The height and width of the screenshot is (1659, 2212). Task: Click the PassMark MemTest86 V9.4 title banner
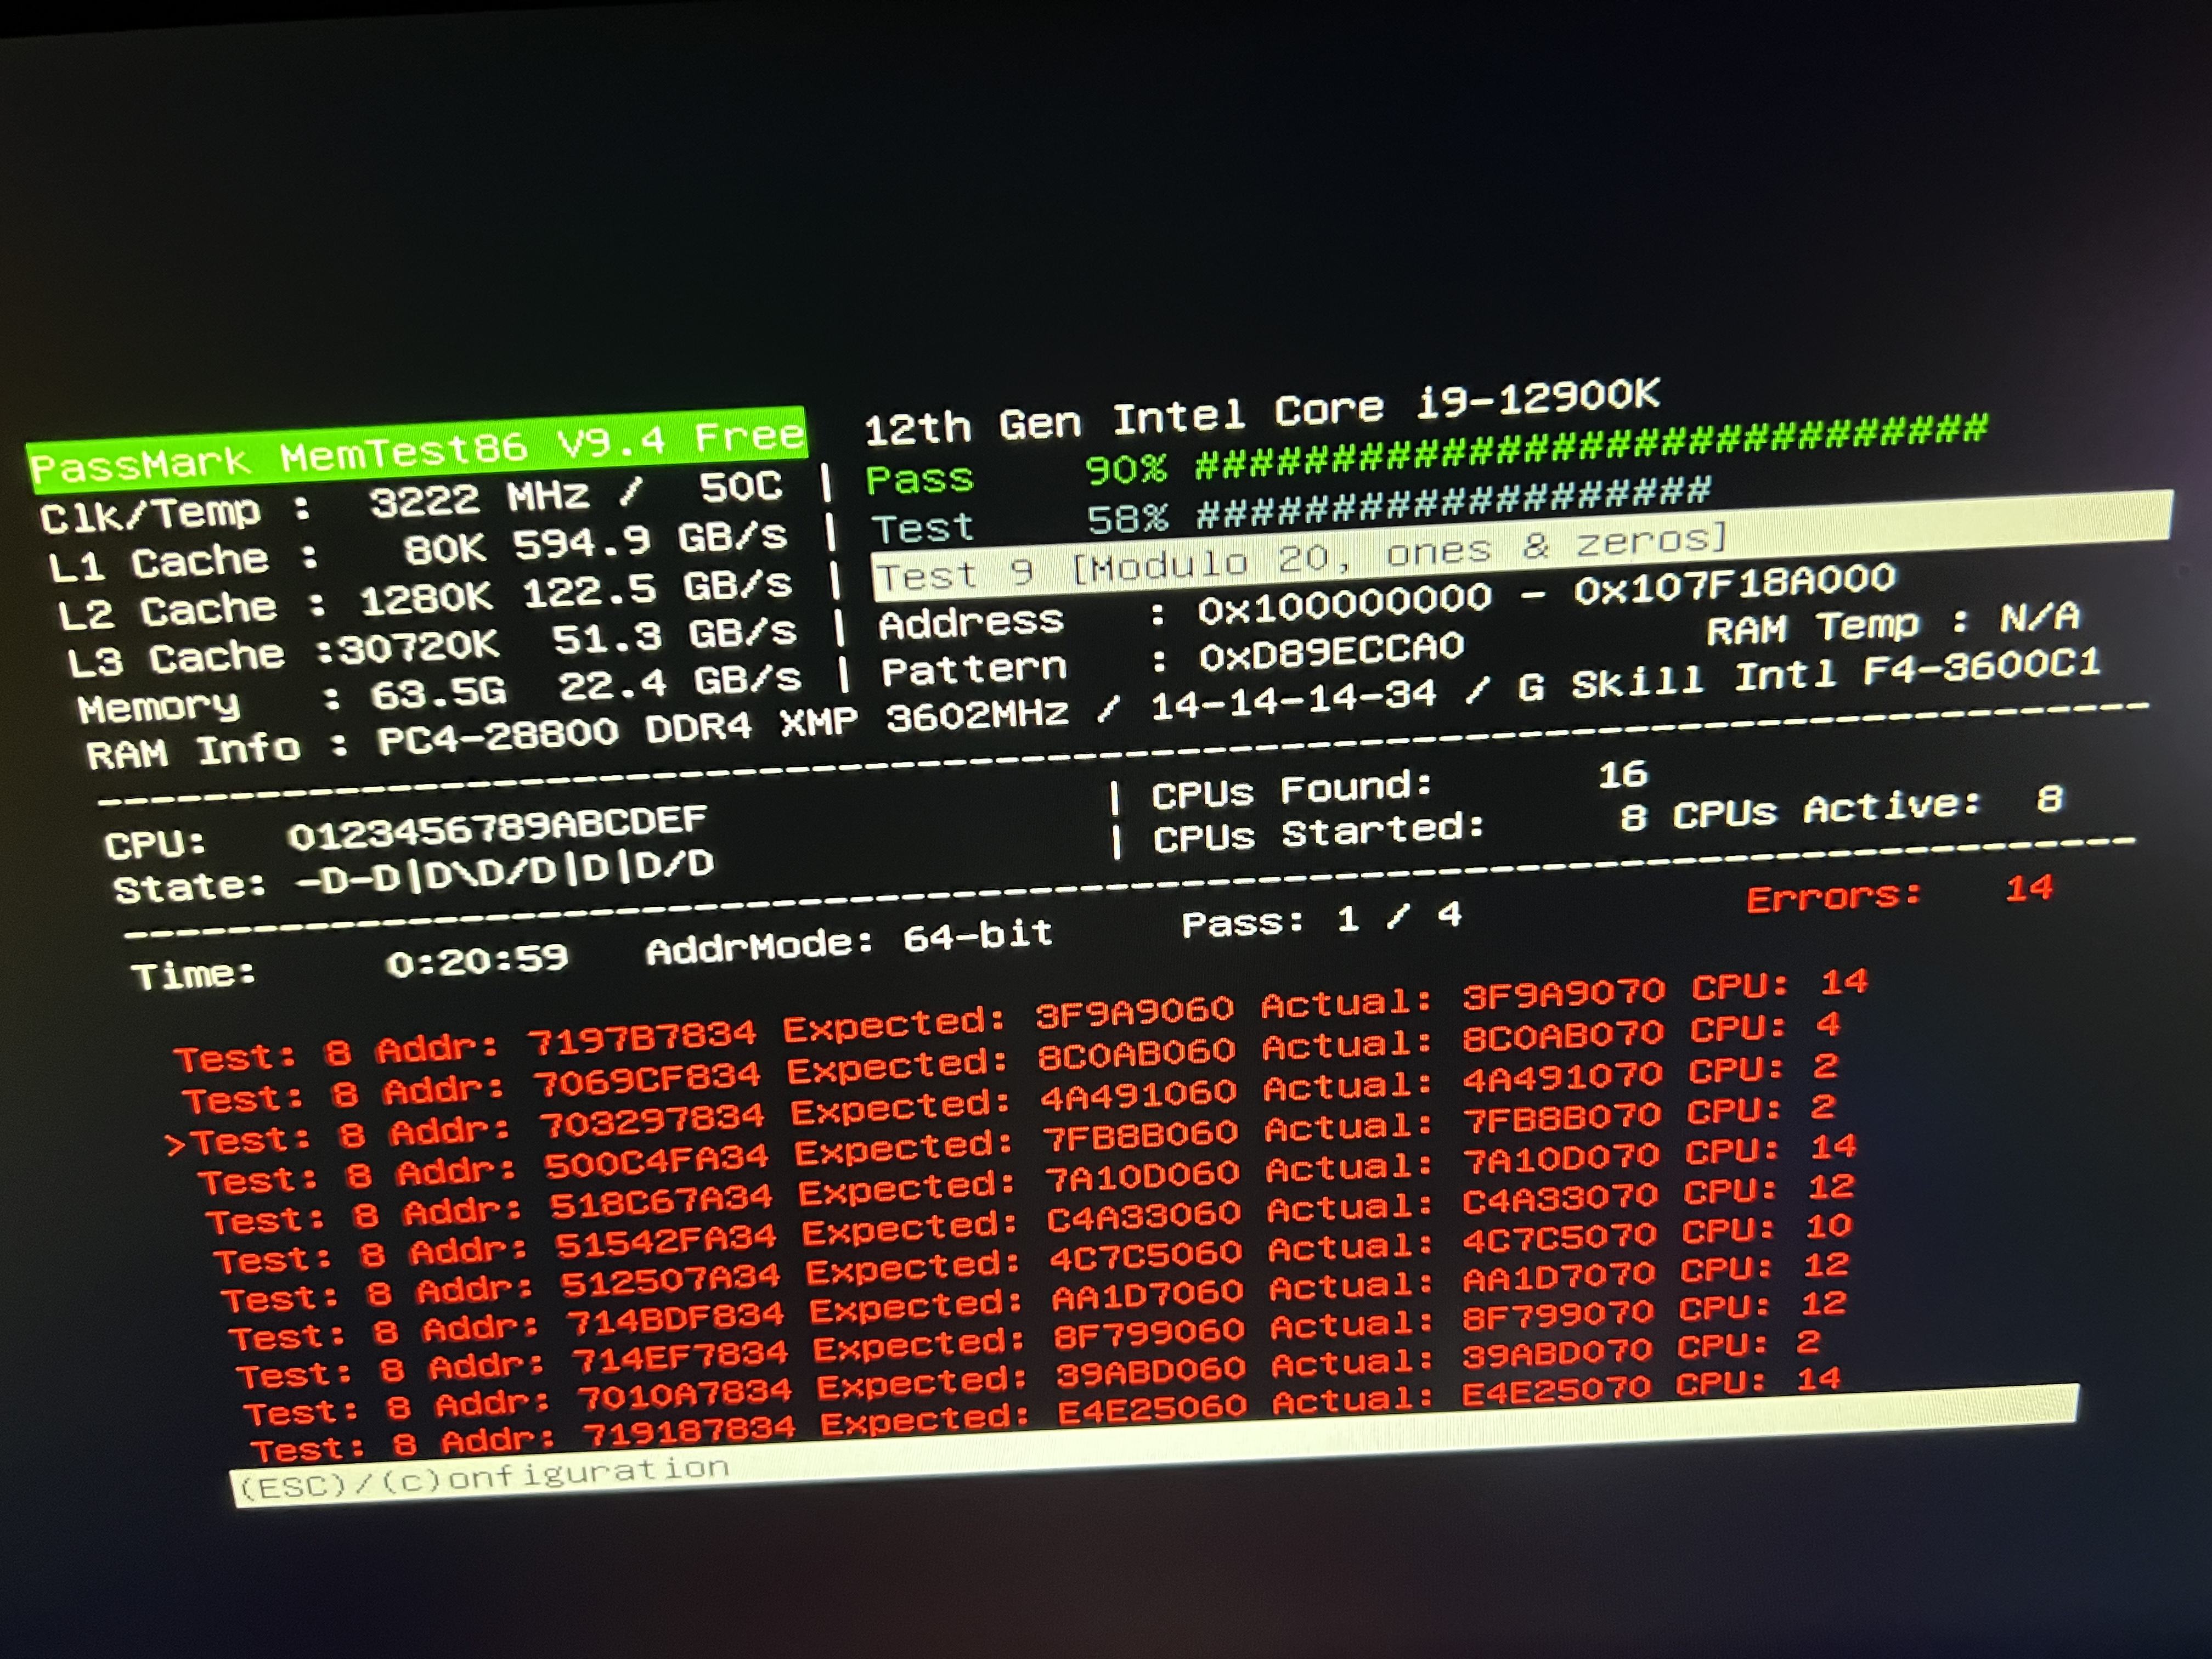pyautogui.click(x=418, y=449)
